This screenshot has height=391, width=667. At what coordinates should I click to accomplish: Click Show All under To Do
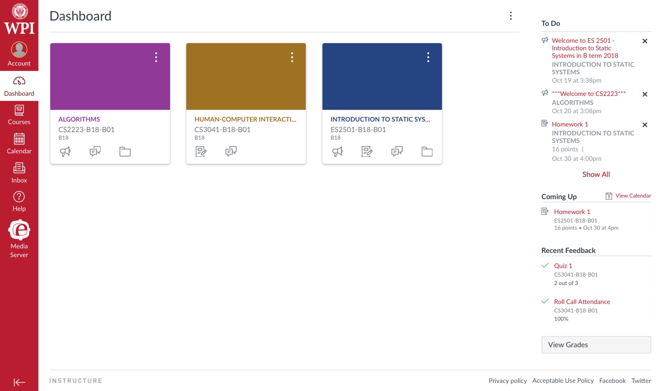point(596,174)
